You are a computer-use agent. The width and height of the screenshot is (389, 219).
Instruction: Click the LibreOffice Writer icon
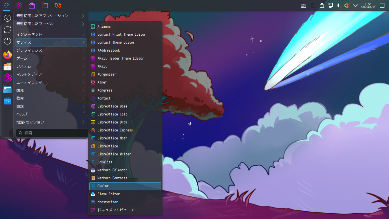pos(93,154)
